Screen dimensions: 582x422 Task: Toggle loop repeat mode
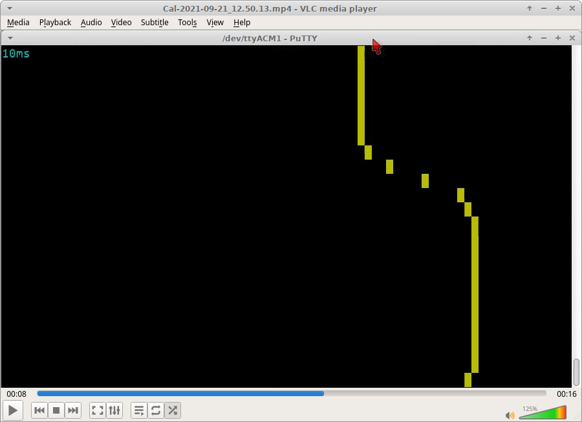coord(156,410)
